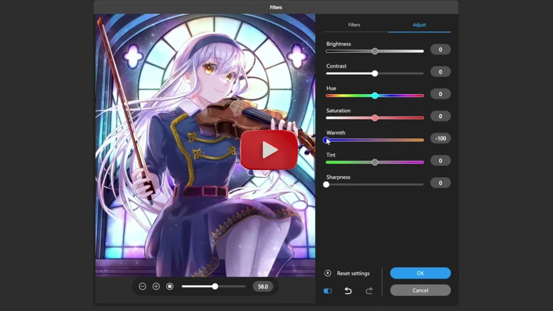The width and height of the screenshot is (553, 311).
Task: Click the fit-to-view square icon
Action: tap(170, 287)
